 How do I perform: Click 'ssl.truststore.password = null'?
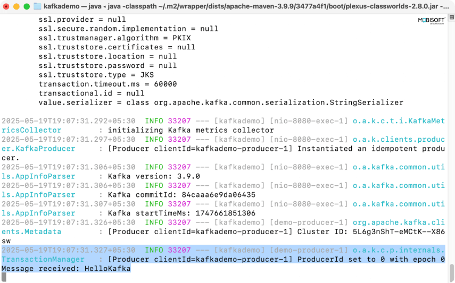[x=107, y=66]
